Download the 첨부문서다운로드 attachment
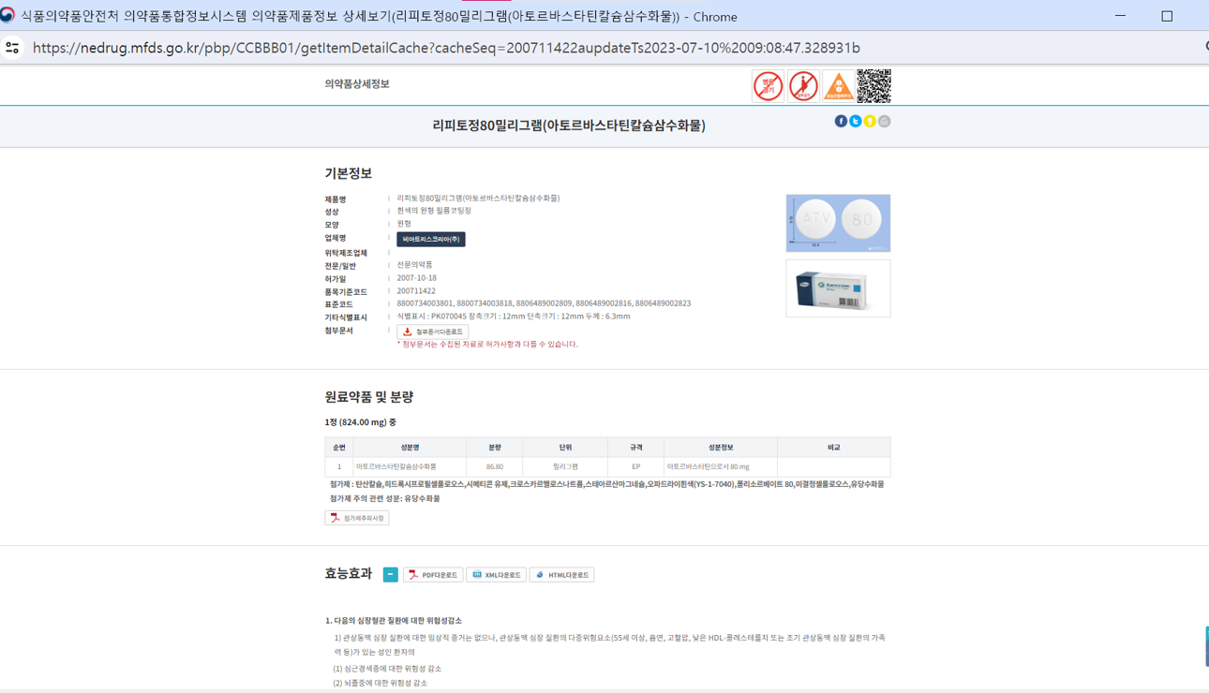The image size is (1209, 693). click(x=432, y=332)
